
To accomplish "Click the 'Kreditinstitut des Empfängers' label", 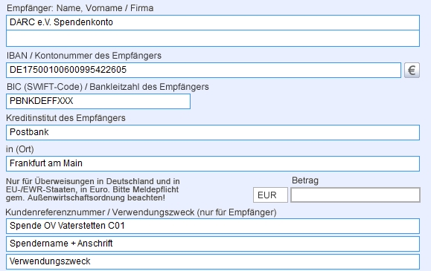I will (66, 118).
